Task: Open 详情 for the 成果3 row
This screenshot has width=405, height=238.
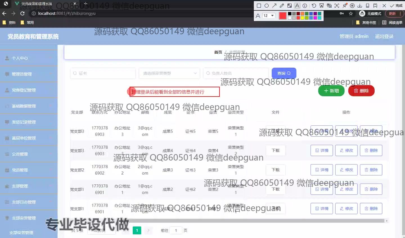Action: (322, 170)
